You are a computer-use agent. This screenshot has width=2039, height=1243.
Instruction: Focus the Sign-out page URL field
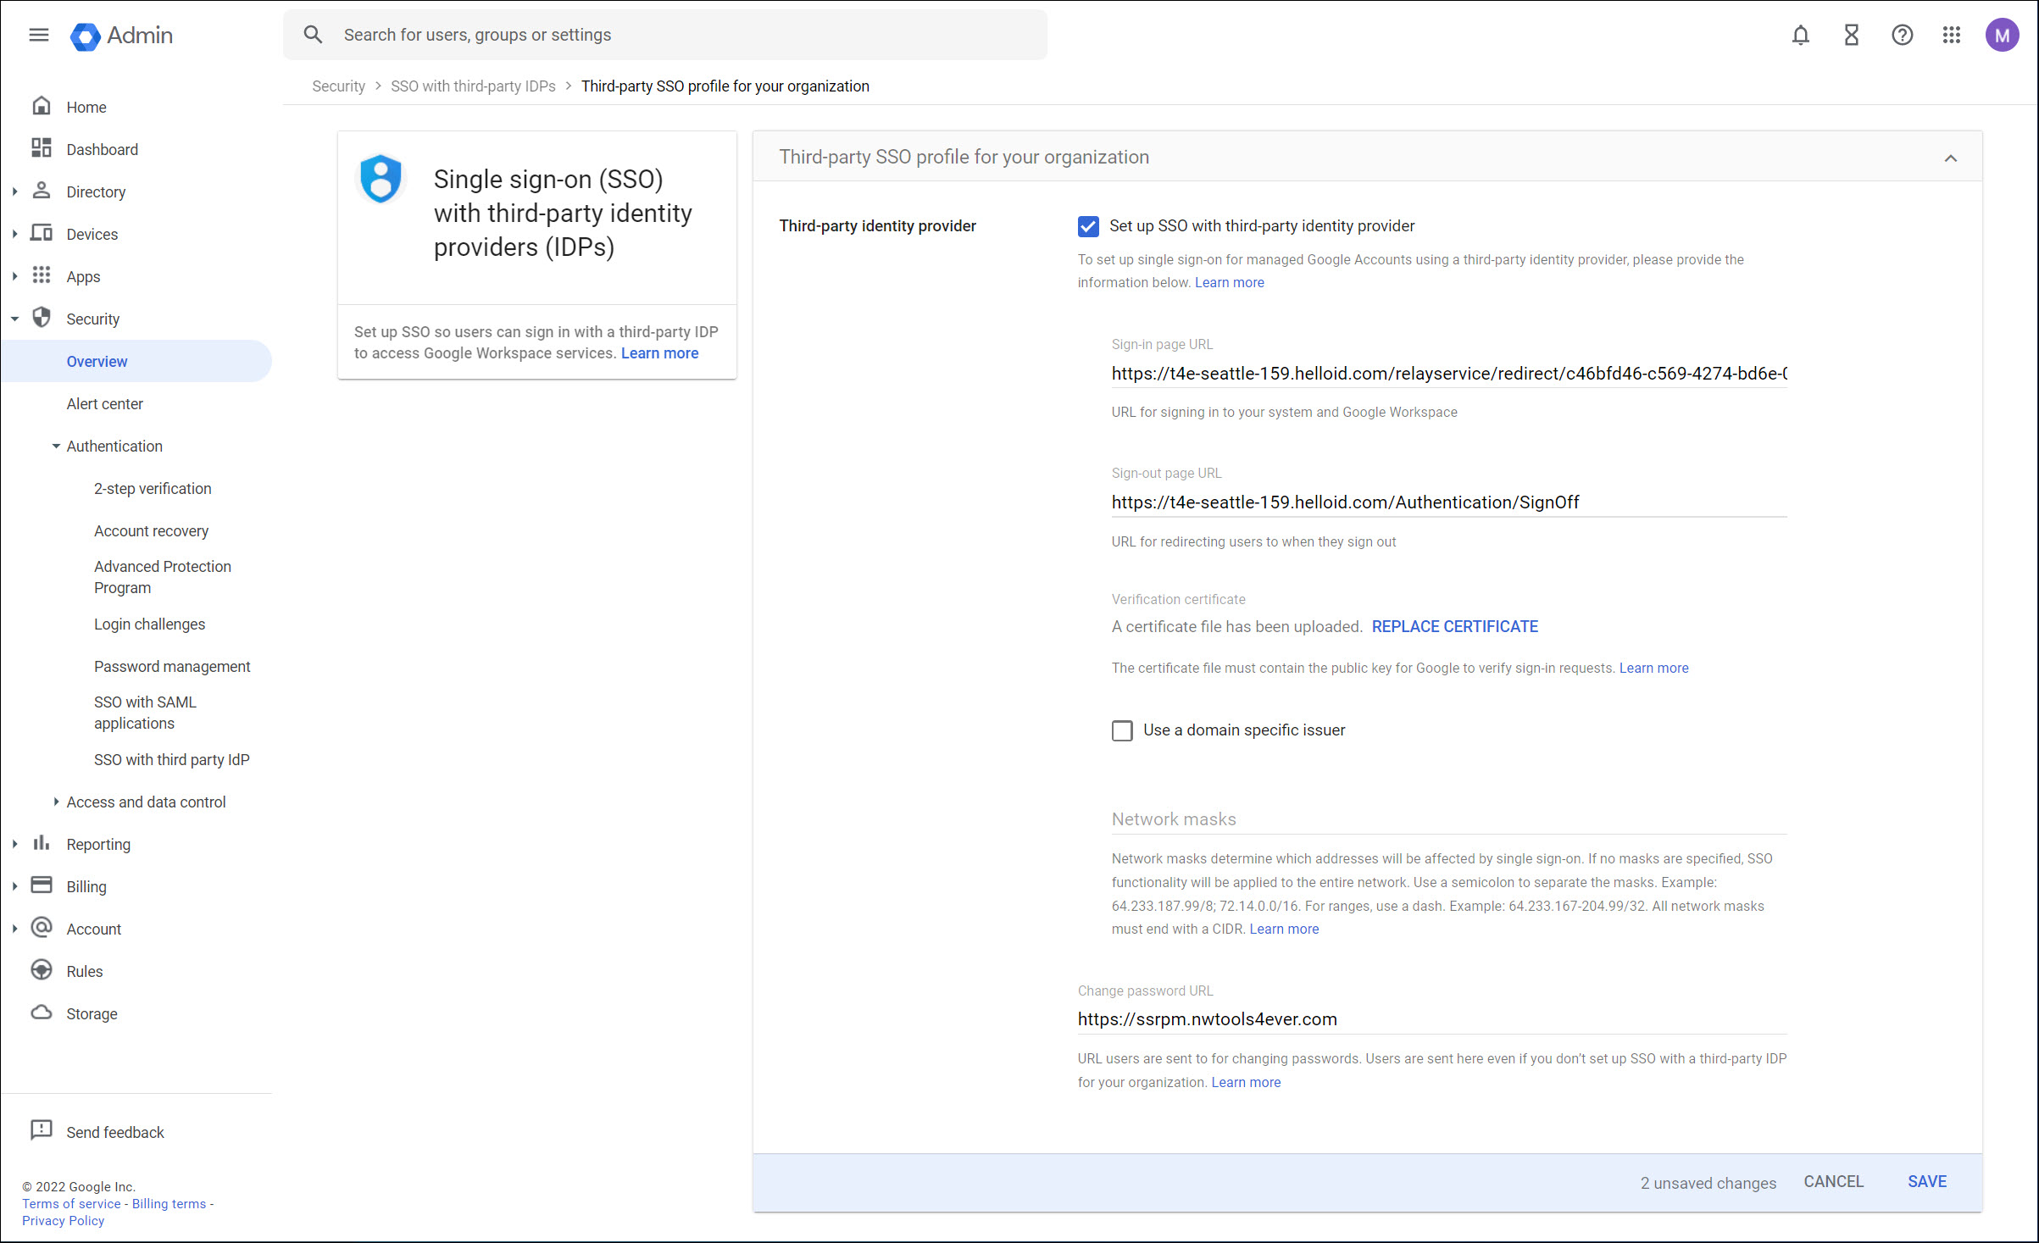coord(1449,502)
